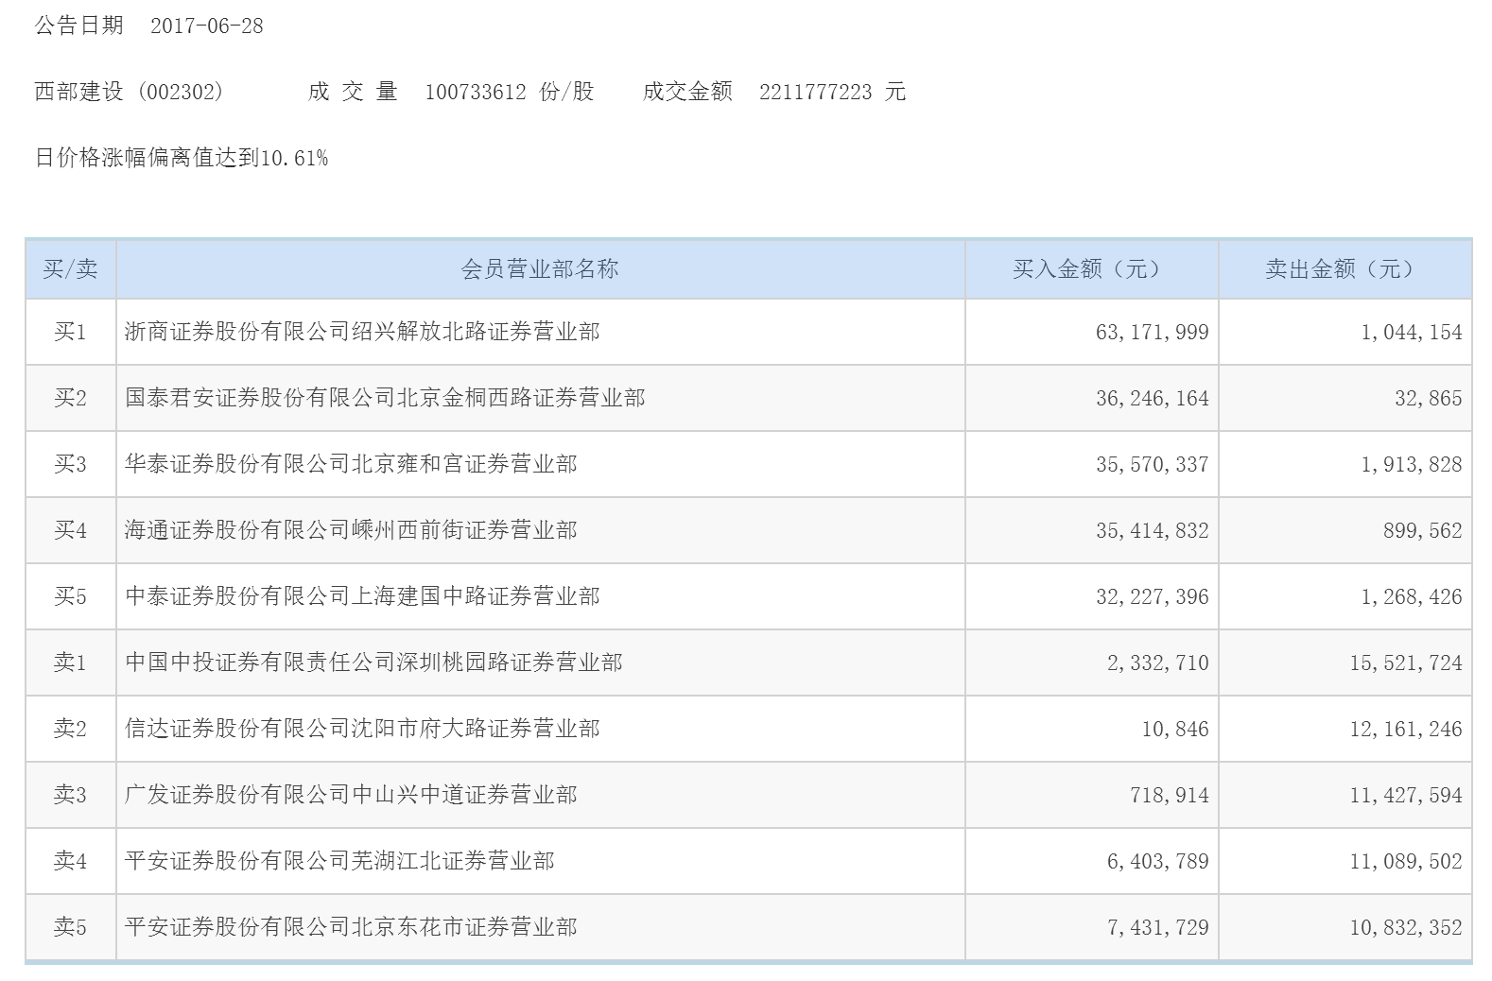1492x981 pixels.
Task: Click the turnover value 2211777223 元
Action: 832,92
